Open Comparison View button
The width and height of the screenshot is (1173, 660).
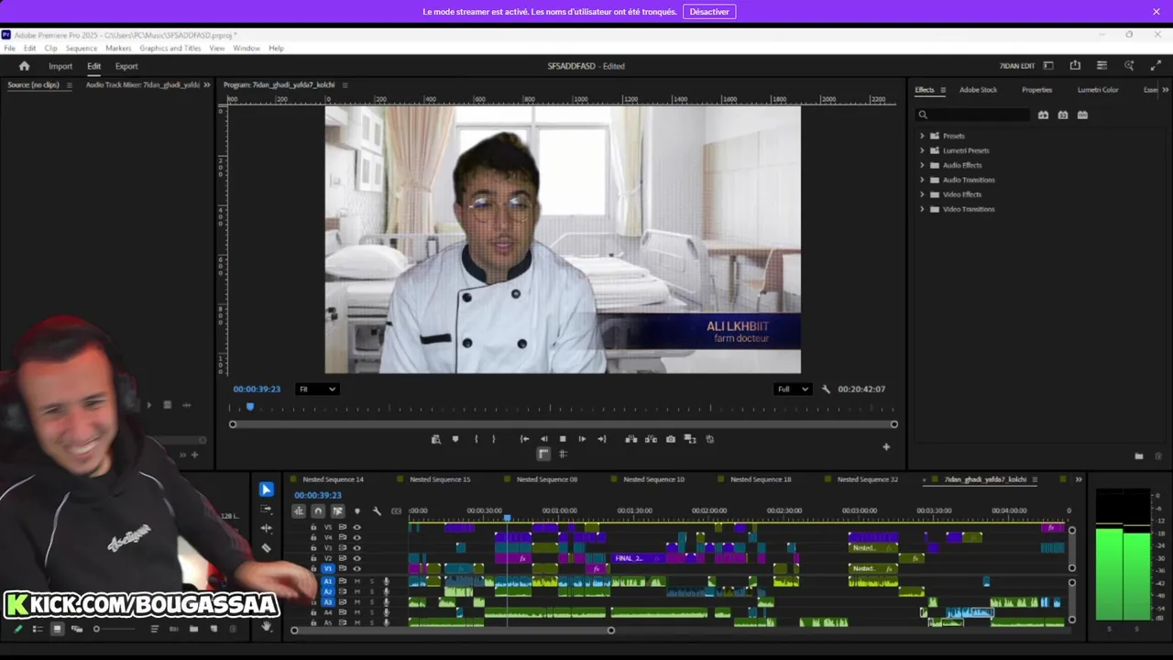(x=690, y=439)
